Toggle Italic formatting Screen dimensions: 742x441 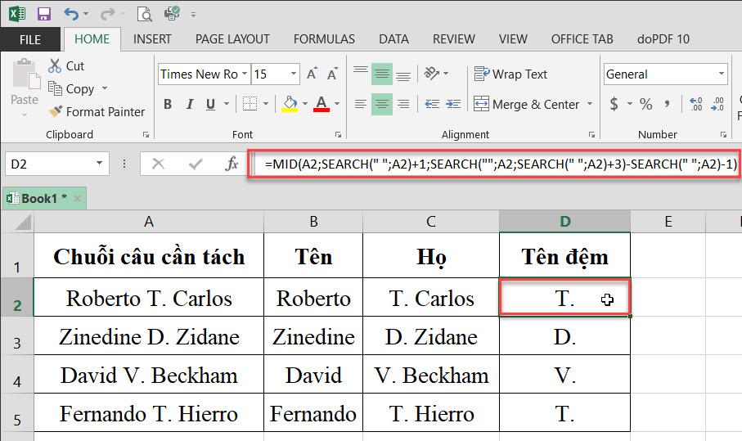(190, 104)
